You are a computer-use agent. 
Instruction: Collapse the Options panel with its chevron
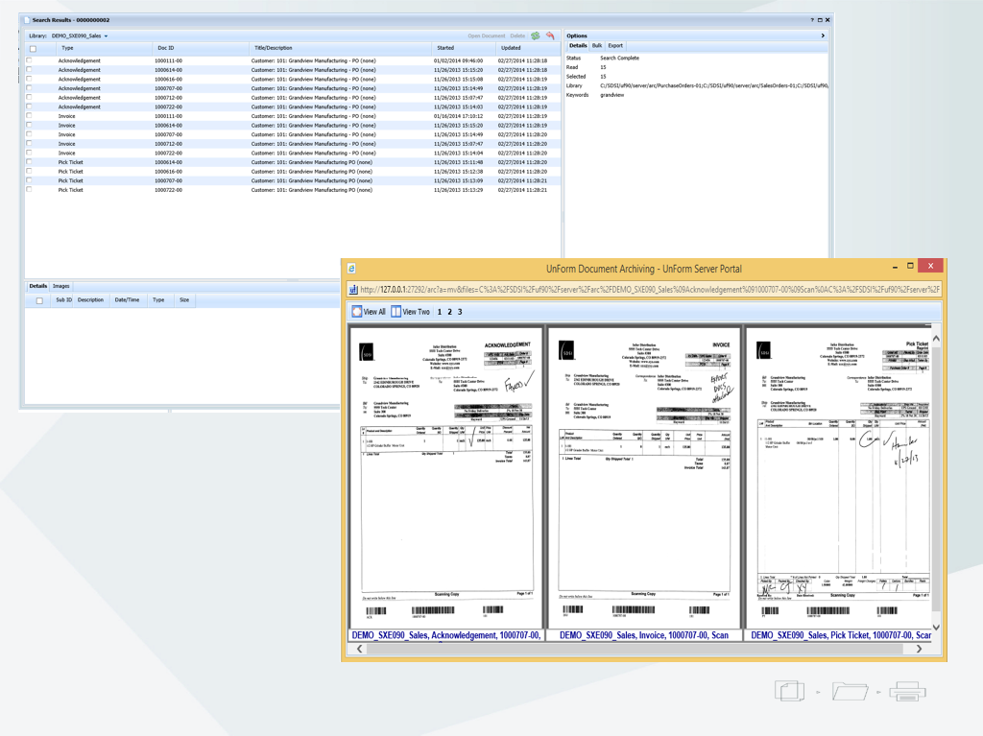click(x=823, y=36)
